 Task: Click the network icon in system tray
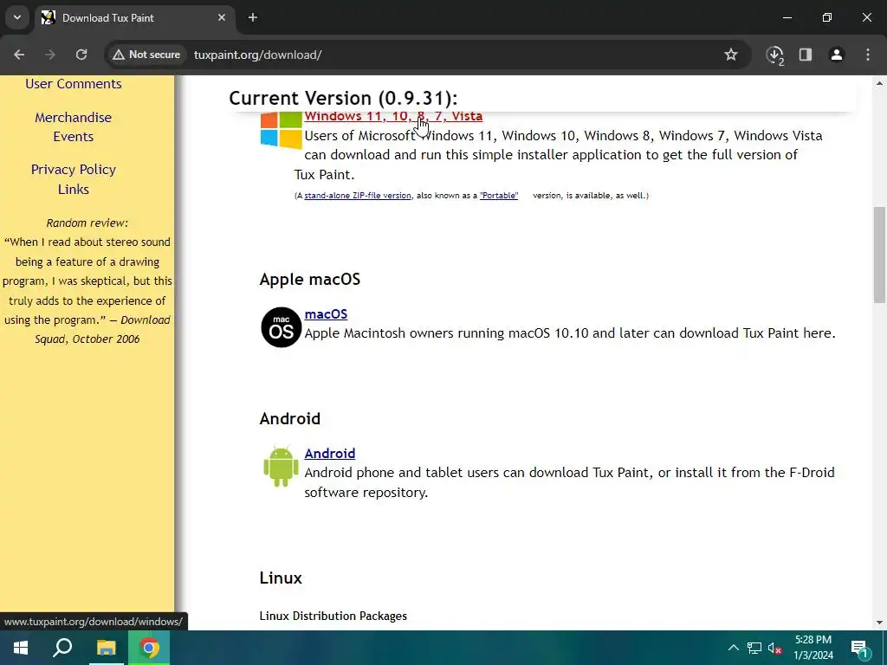754,648
